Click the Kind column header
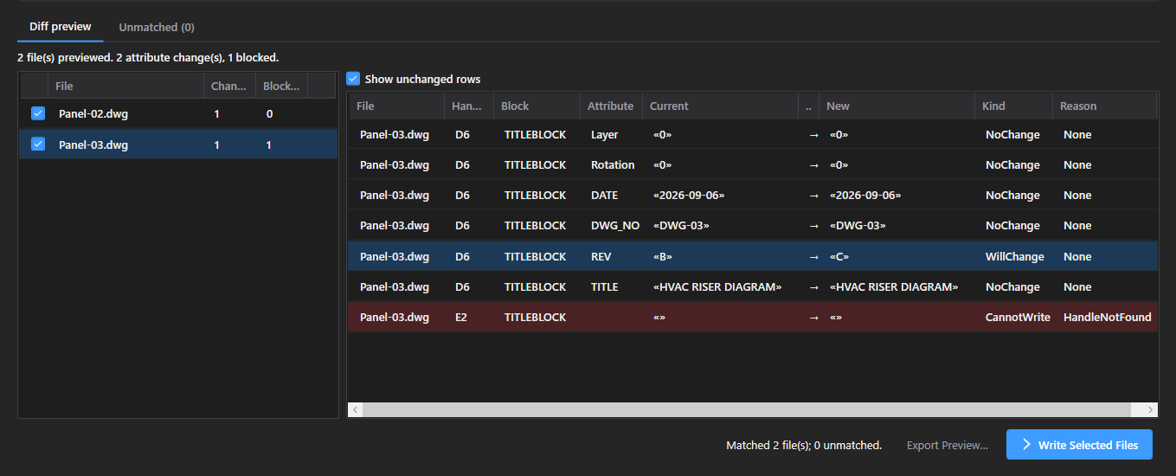Viewport: 1176px width, 476px height. (1013, 106)
